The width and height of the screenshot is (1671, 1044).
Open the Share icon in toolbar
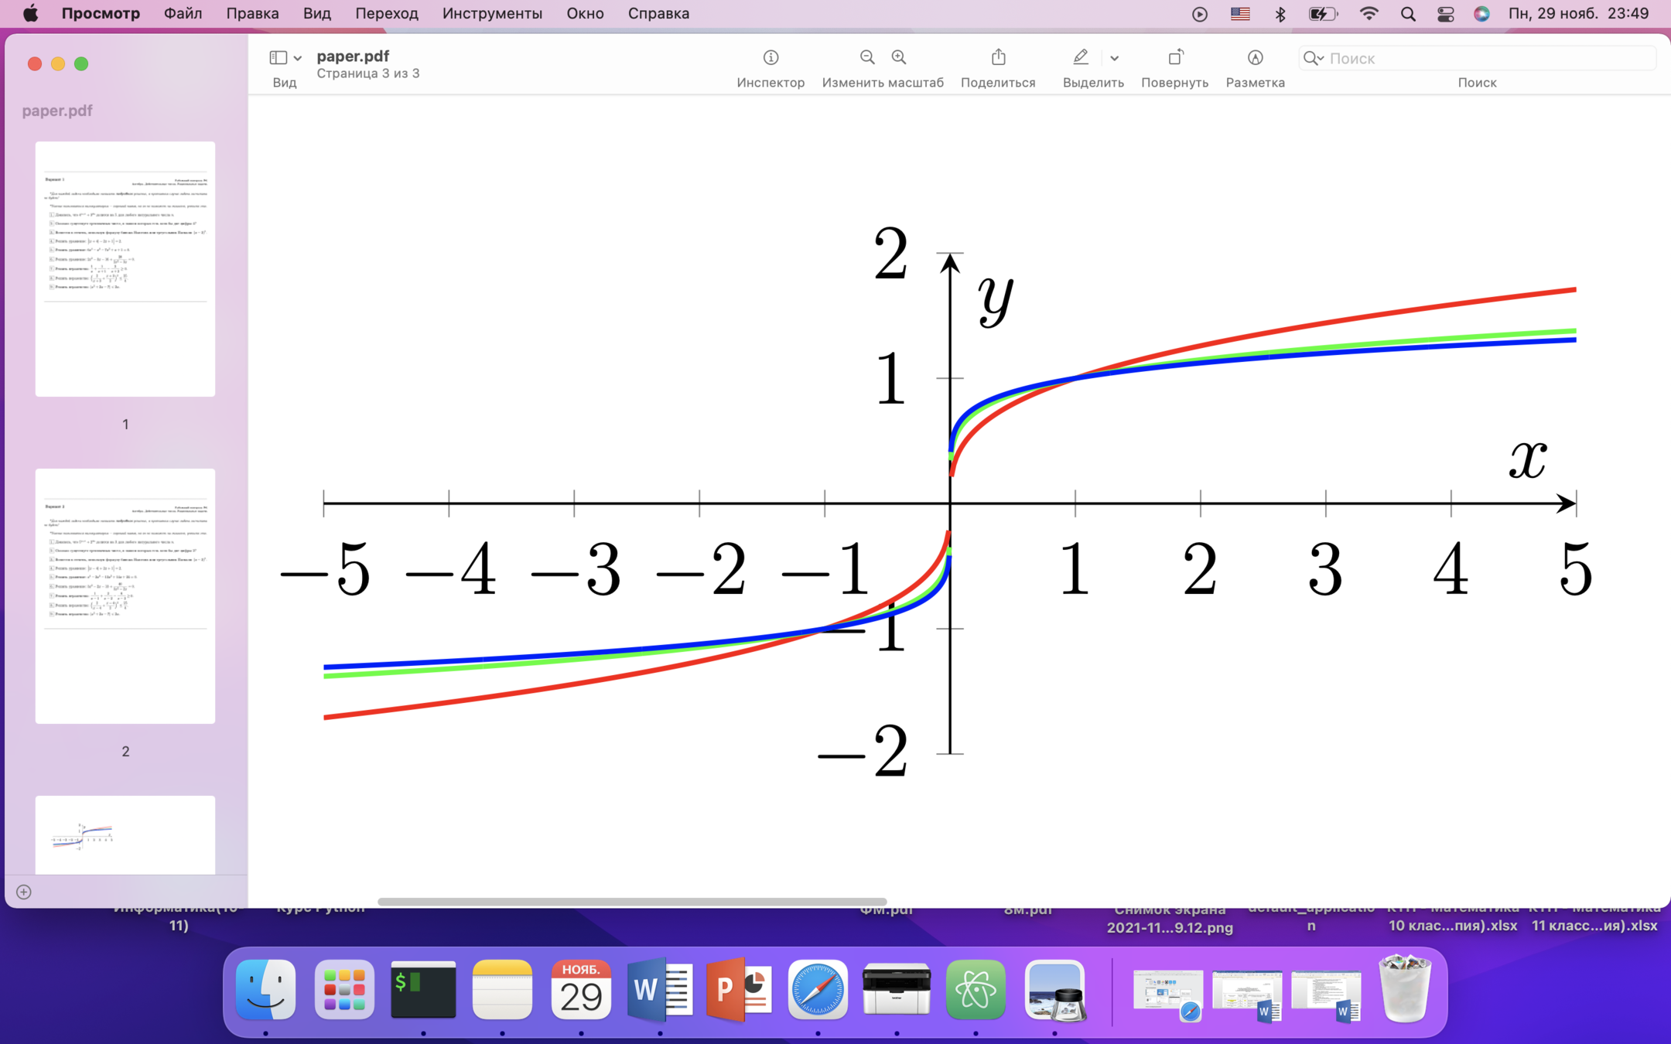[998, 57]
